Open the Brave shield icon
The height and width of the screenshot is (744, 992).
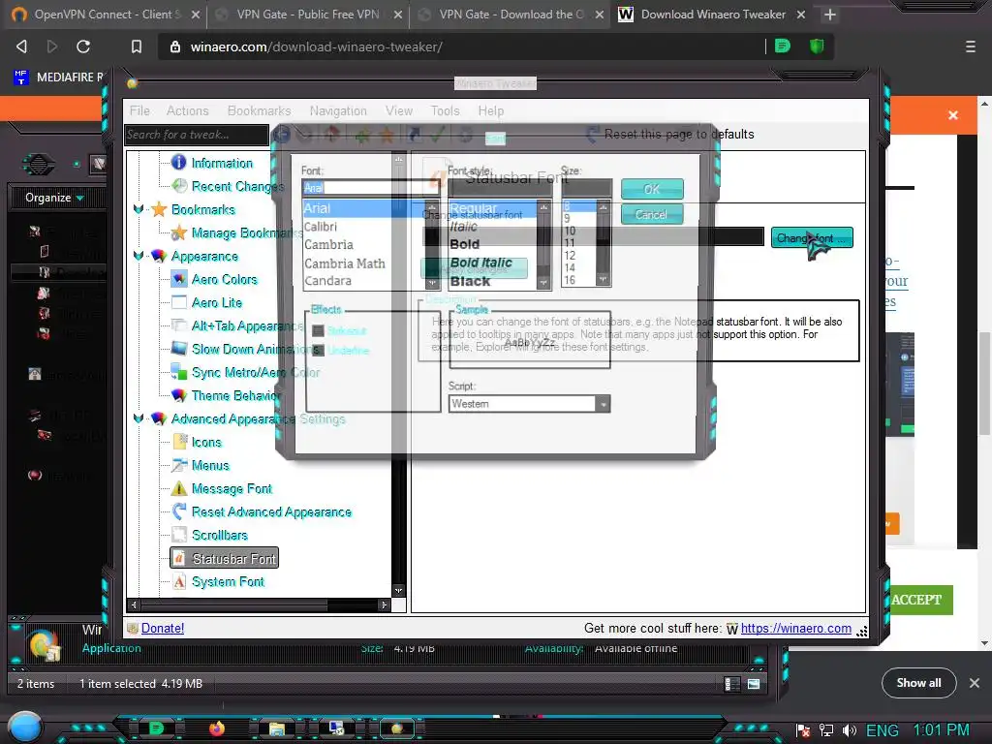click(817, 46)
